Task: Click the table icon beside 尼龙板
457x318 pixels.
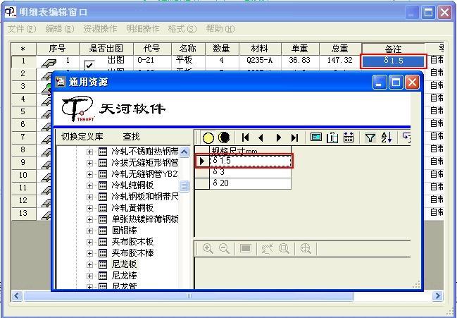Action: point(103,264)
